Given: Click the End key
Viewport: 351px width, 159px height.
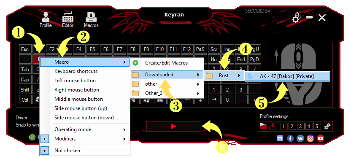Looking at the screenshot, I should point(240,59).
